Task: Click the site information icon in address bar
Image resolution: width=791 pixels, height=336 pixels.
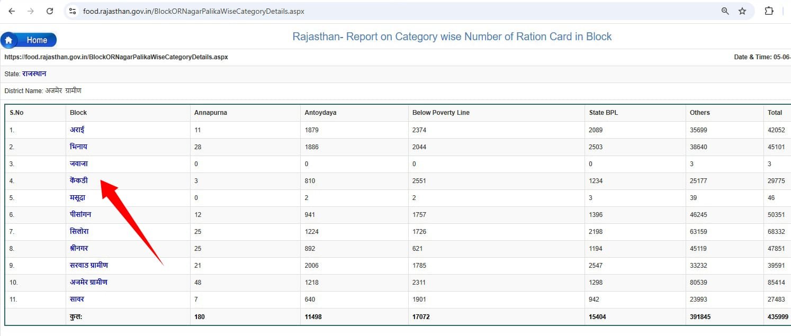Action: coord(73,11)
